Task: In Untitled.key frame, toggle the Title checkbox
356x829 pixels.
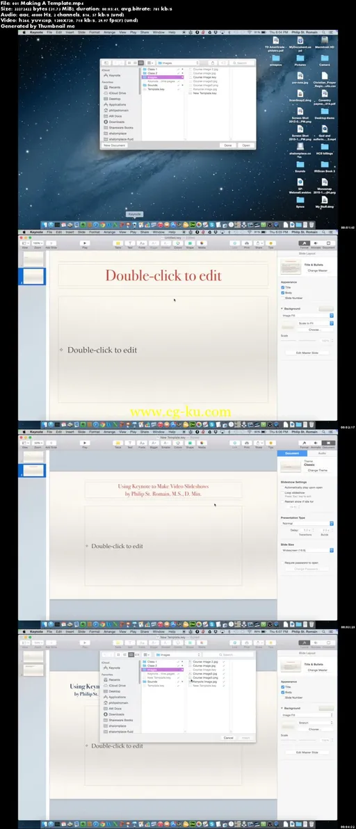Action: [283, 288]
